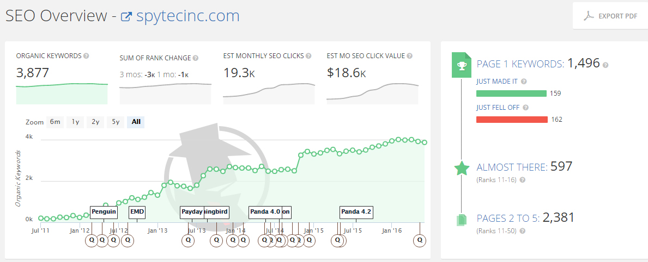
Task: Set chart zoom to All
Action: click(x=136, y=122)
